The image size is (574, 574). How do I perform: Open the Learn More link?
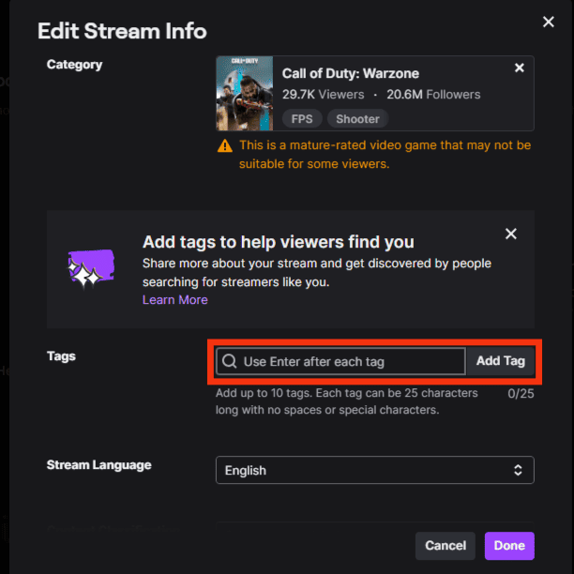click(175, 300)
